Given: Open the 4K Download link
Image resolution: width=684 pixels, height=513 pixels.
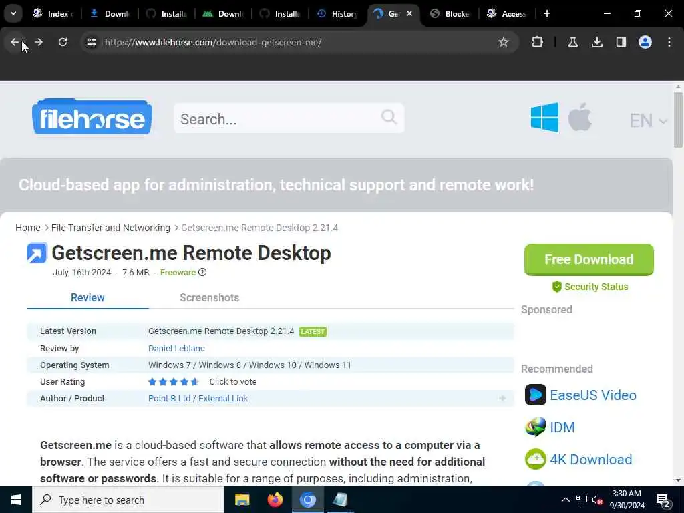Looking at the screenshot, I should click(x=591, y=460).
